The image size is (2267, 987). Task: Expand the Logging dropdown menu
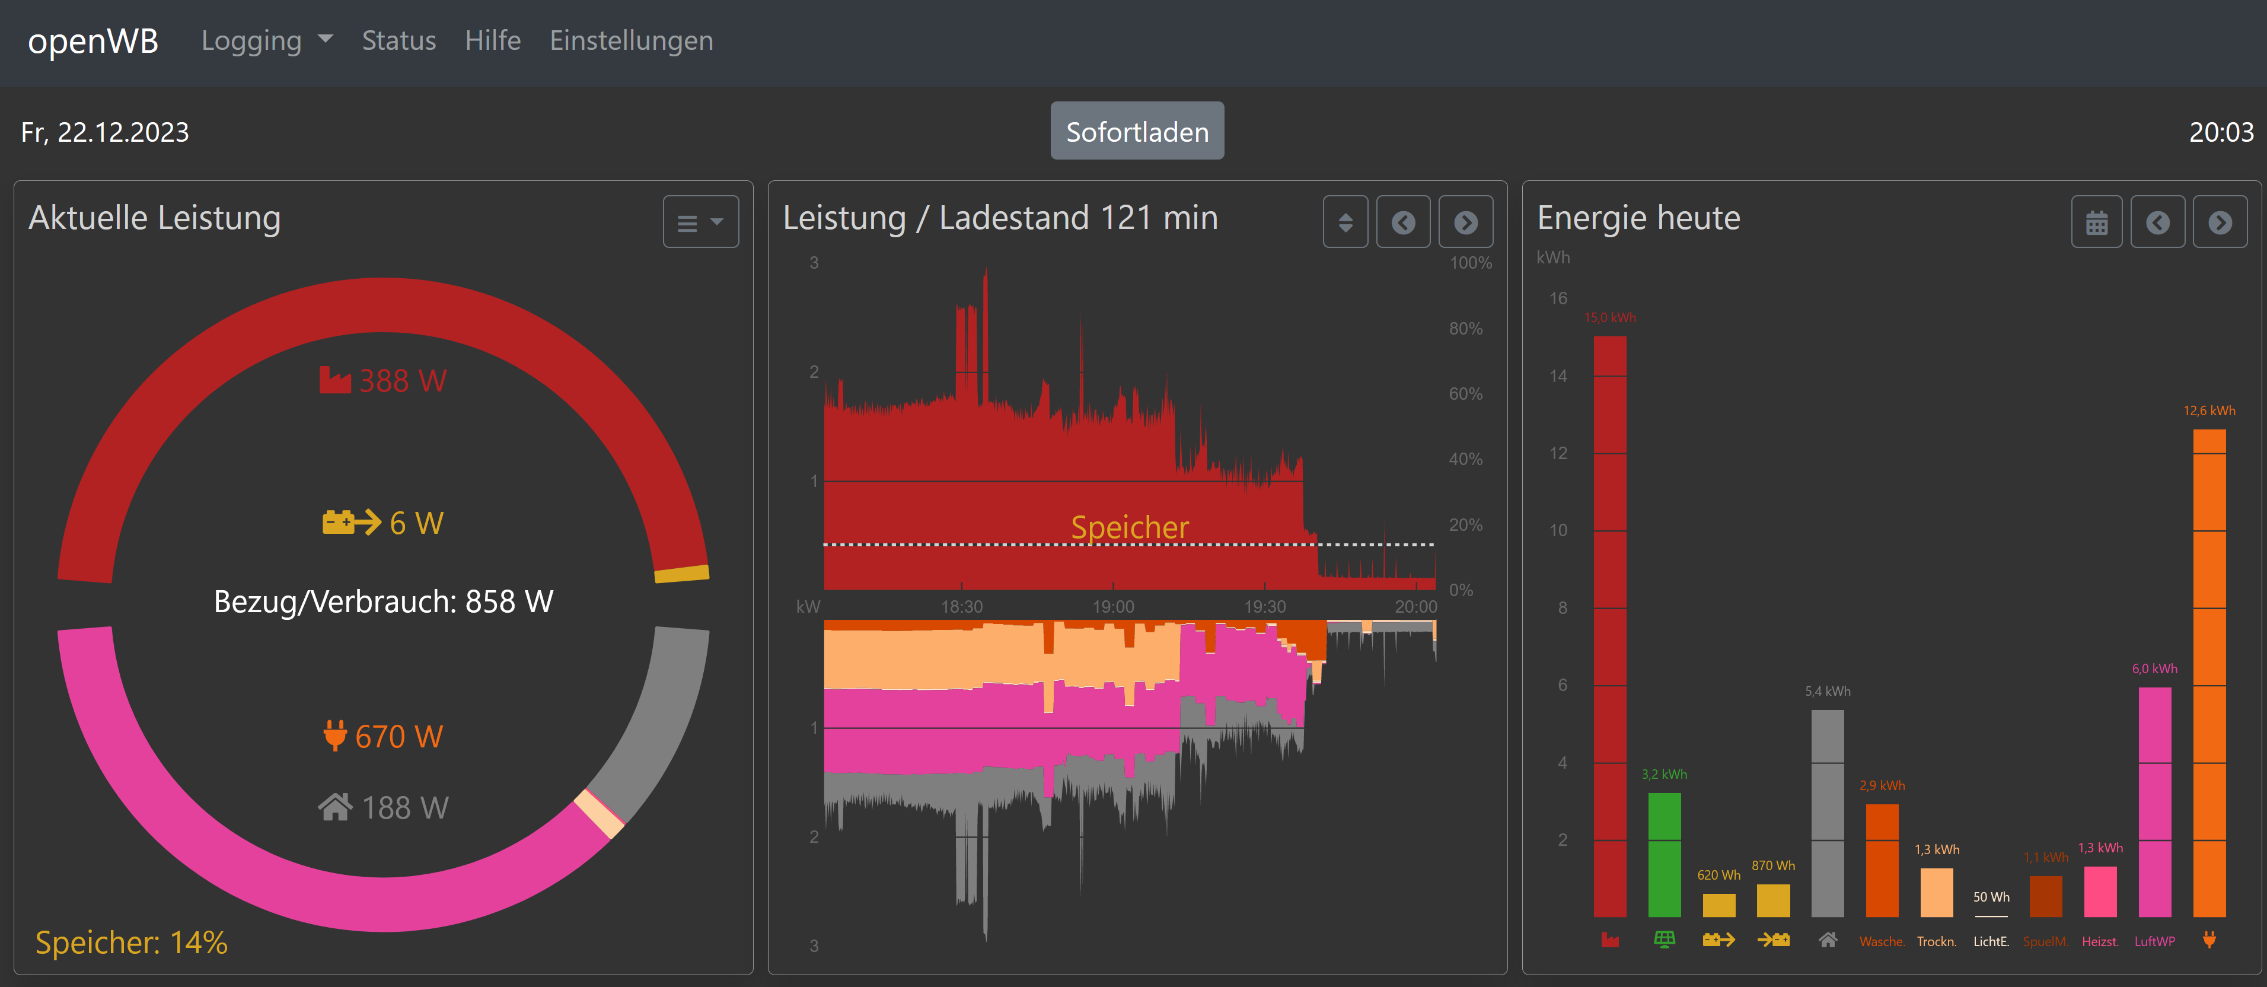267,40
